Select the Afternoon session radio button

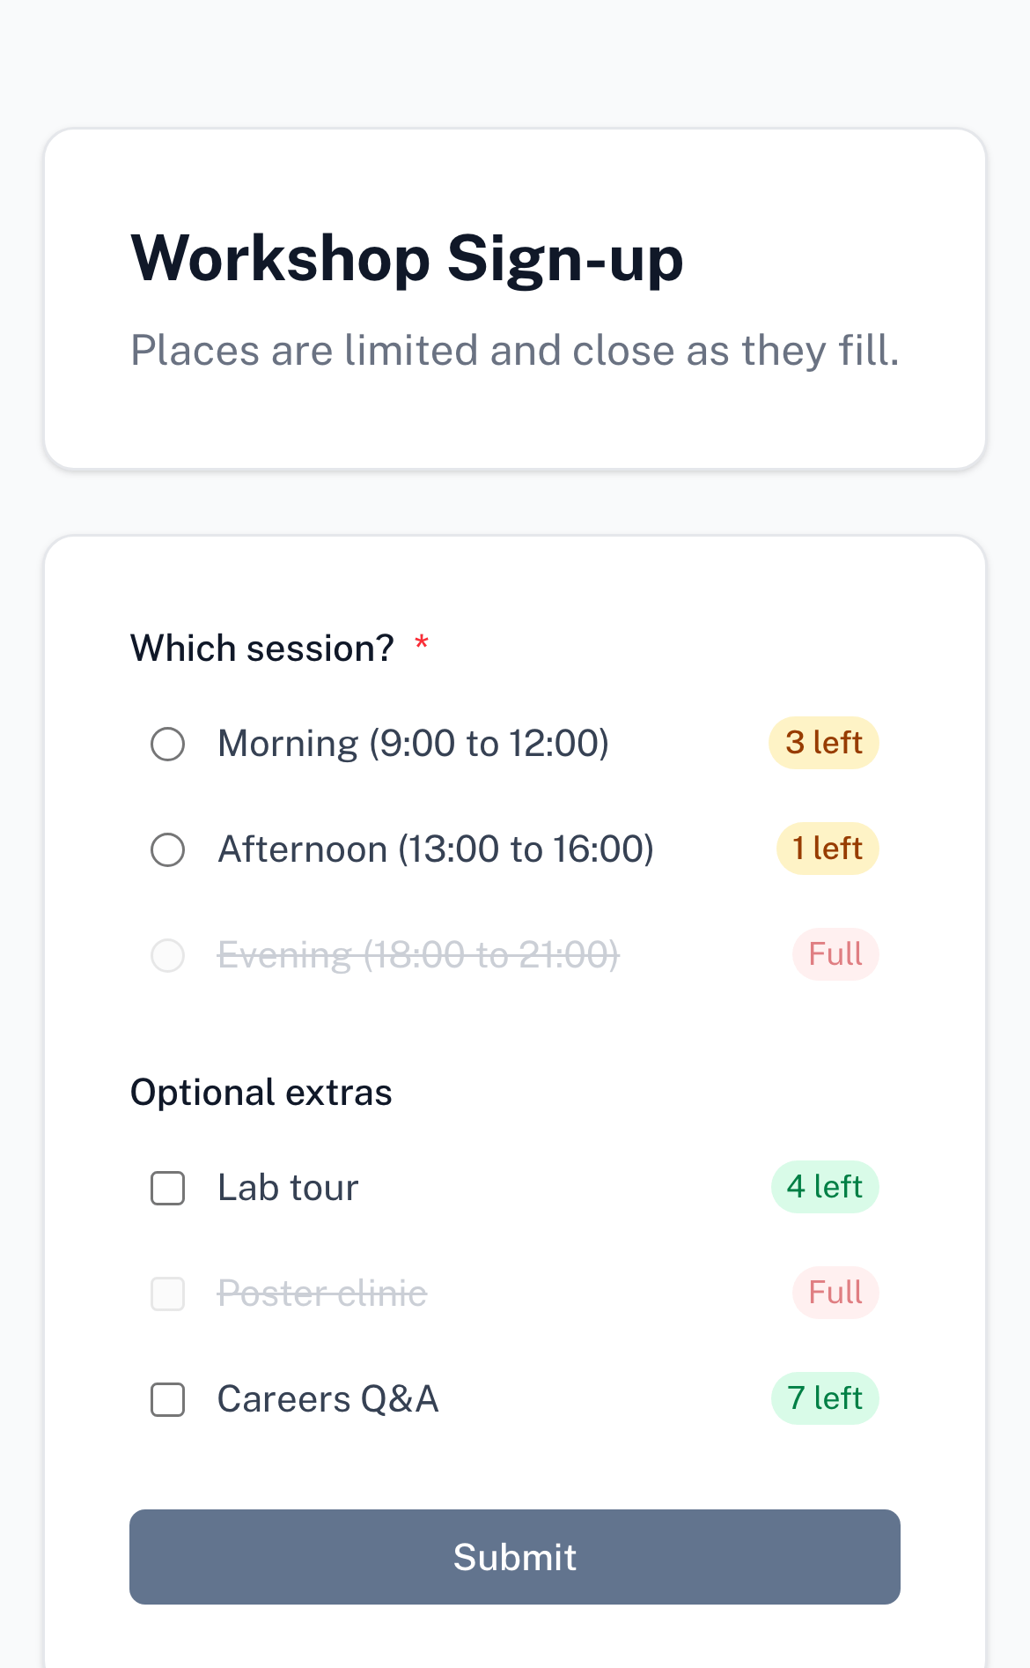167,849
